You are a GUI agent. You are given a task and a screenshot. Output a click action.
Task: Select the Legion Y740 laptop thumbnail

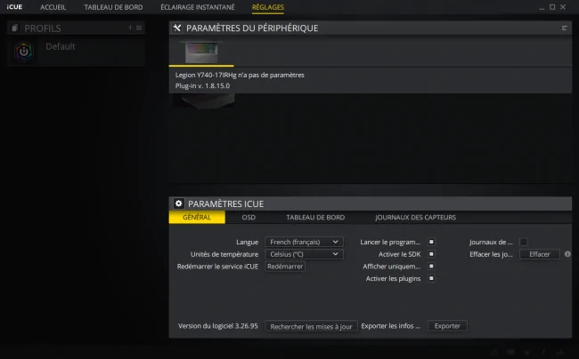tap(201, 52)
